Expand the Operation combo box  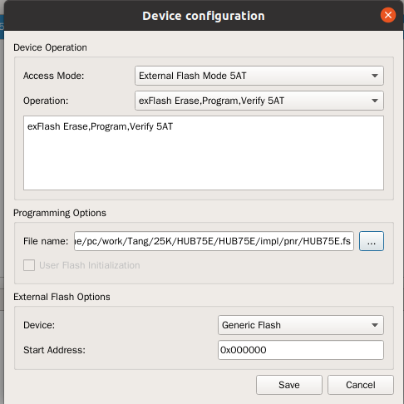259,101
